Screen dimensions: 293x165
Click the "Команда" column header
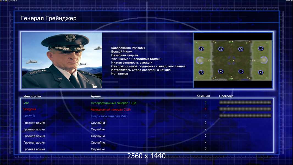click(x=203, y=96)
